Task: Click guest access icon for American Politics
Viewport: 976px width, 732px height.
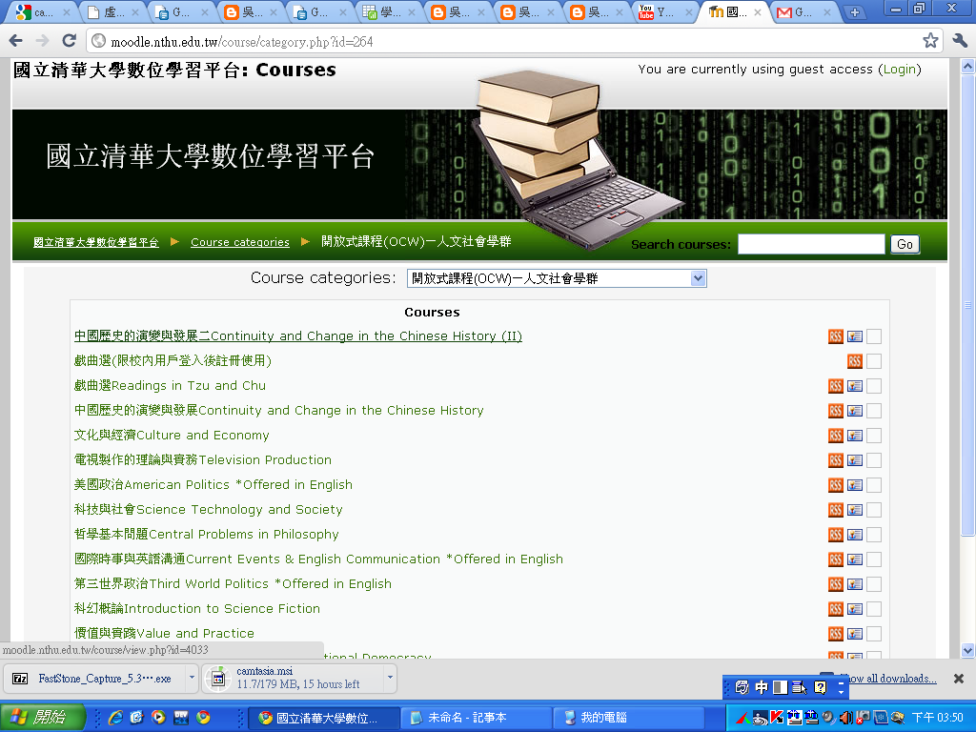Action: 855,485
